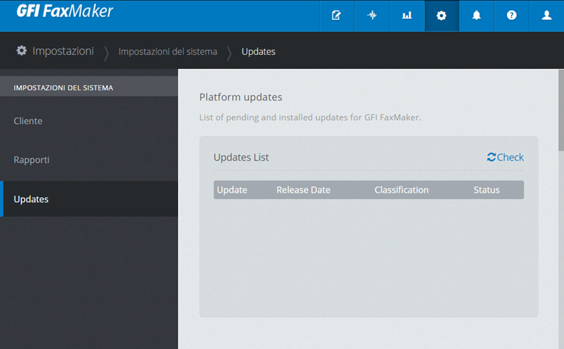Click the Platform updates heading
The width and height of the screenshot is (564, 349).
tap(241, 97)
